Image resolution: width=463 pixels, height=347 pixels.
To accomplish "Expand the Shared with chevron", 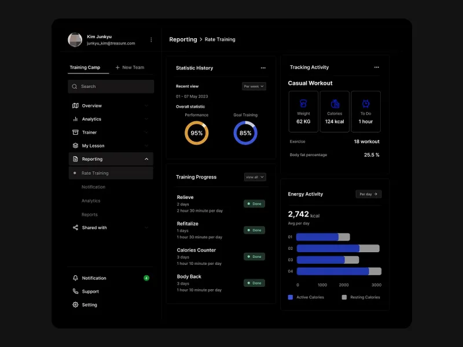I will 146,227.
